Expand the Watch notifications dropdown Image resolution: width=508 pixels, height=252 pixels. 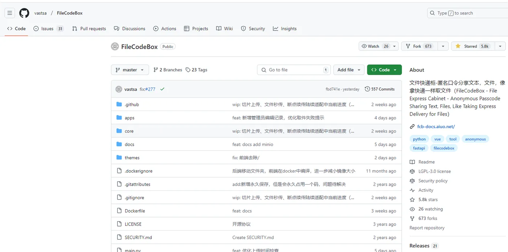[x=379, y=46]
